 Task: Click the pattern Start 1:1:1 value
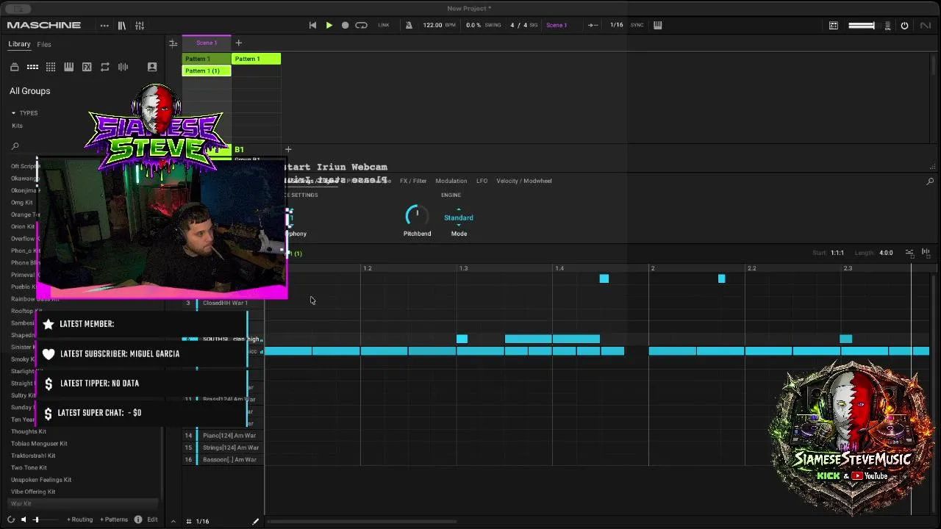(837, 253)
